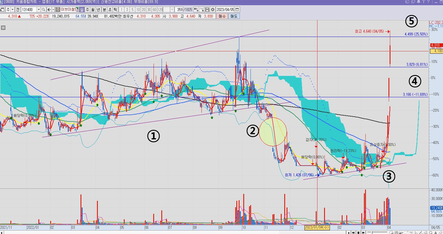Click the 2023/01/04(수) date marker on timeline
The height and width of the screenshot is (234, 443).
(x=317, y=227)
